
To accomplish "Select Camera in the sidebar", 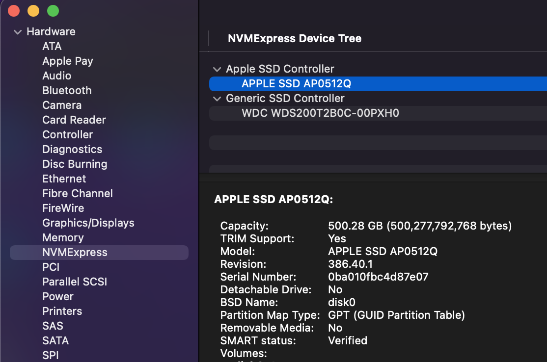I will [x=62, y=105].
